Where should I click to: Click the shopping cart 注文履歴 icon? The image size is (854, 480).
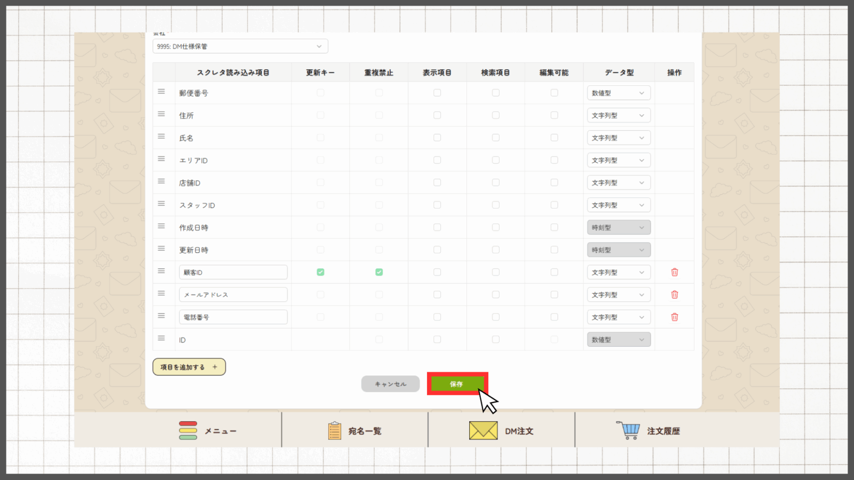point(628,430)
